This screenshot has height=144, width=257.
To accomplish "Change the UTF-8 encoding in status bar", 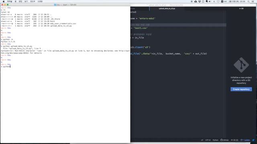I will (x=208, y=140).
